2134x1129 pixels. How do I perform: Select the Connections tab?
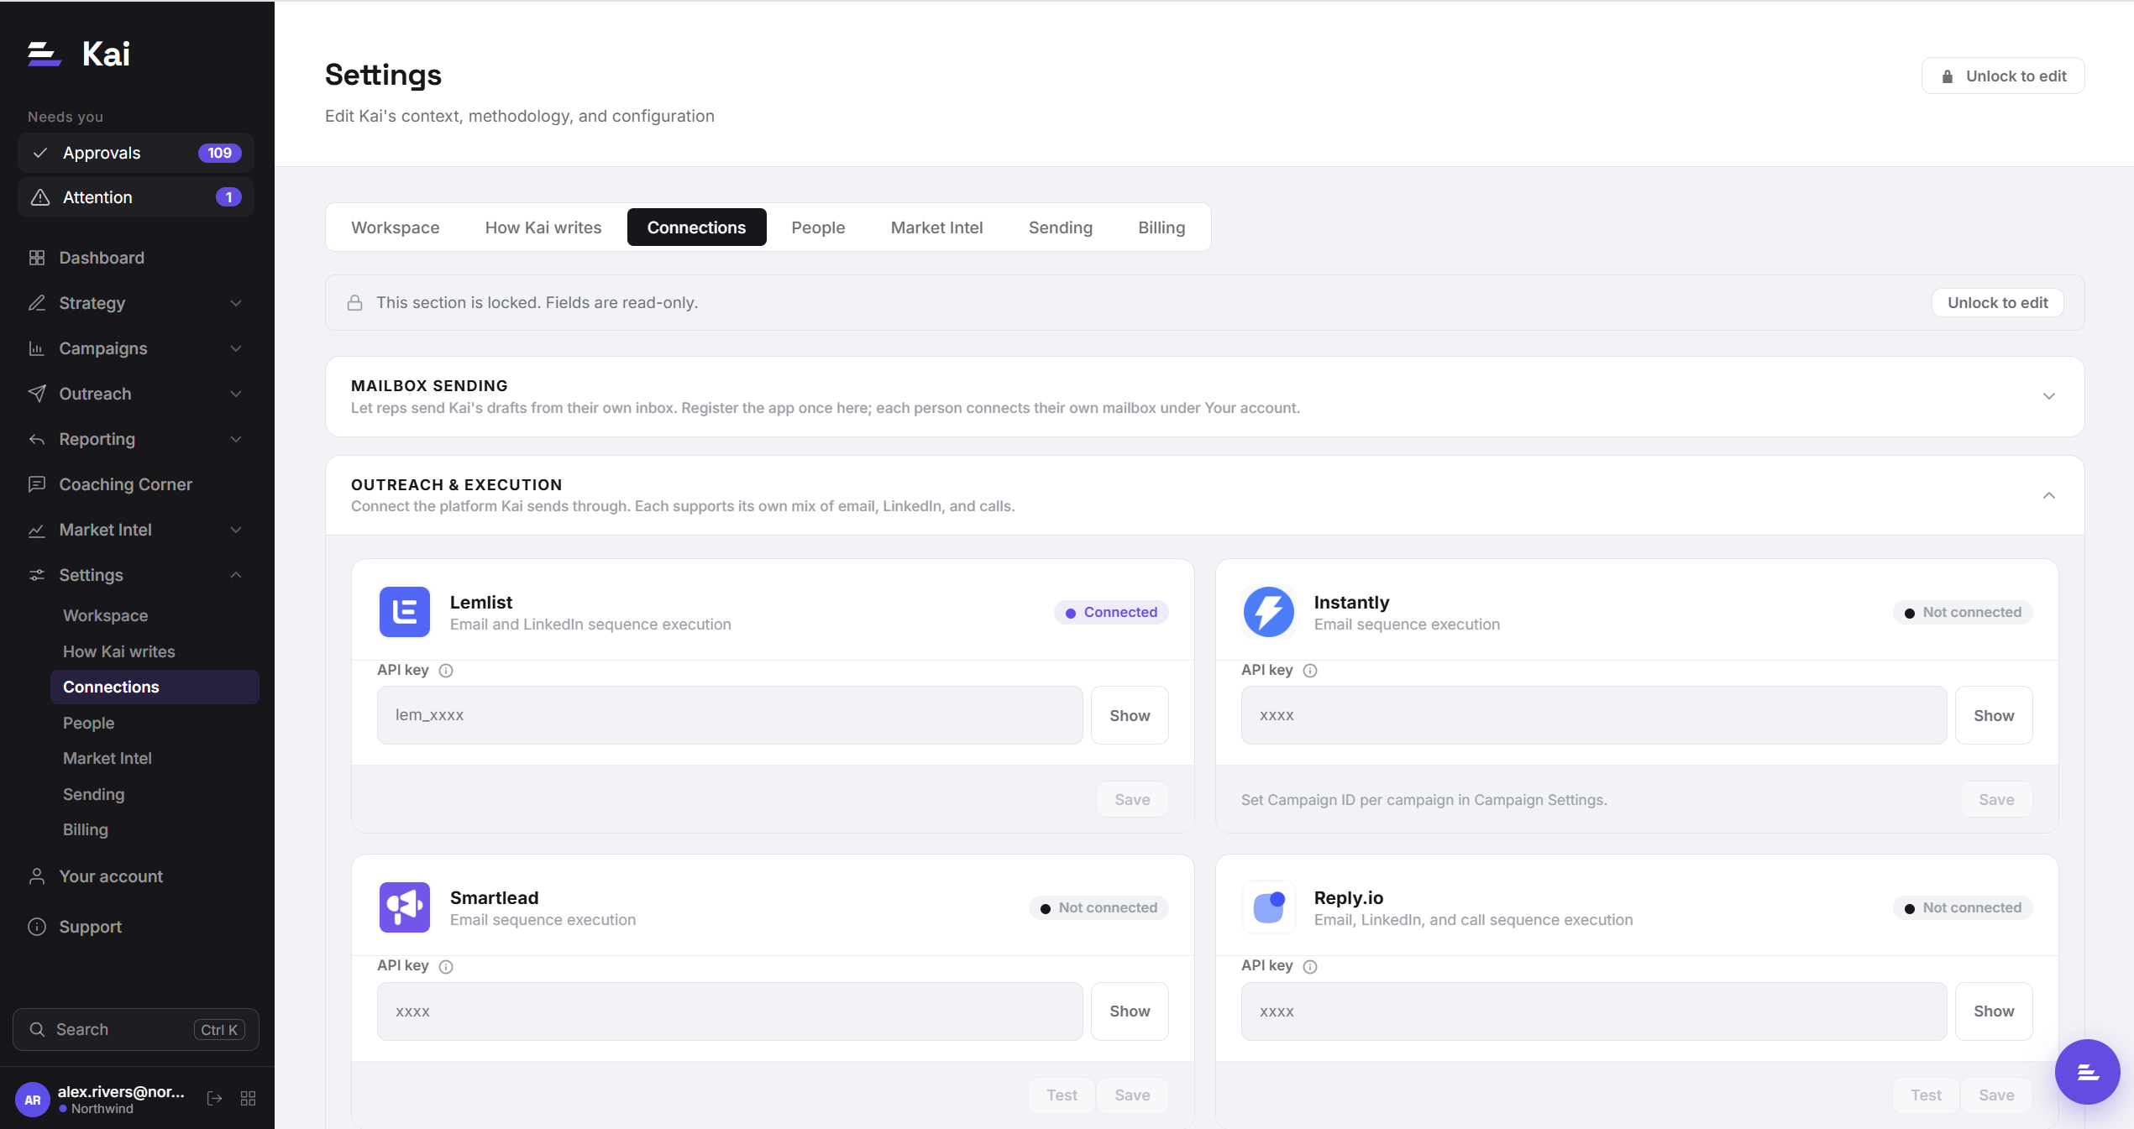click(x=696, y=227)
